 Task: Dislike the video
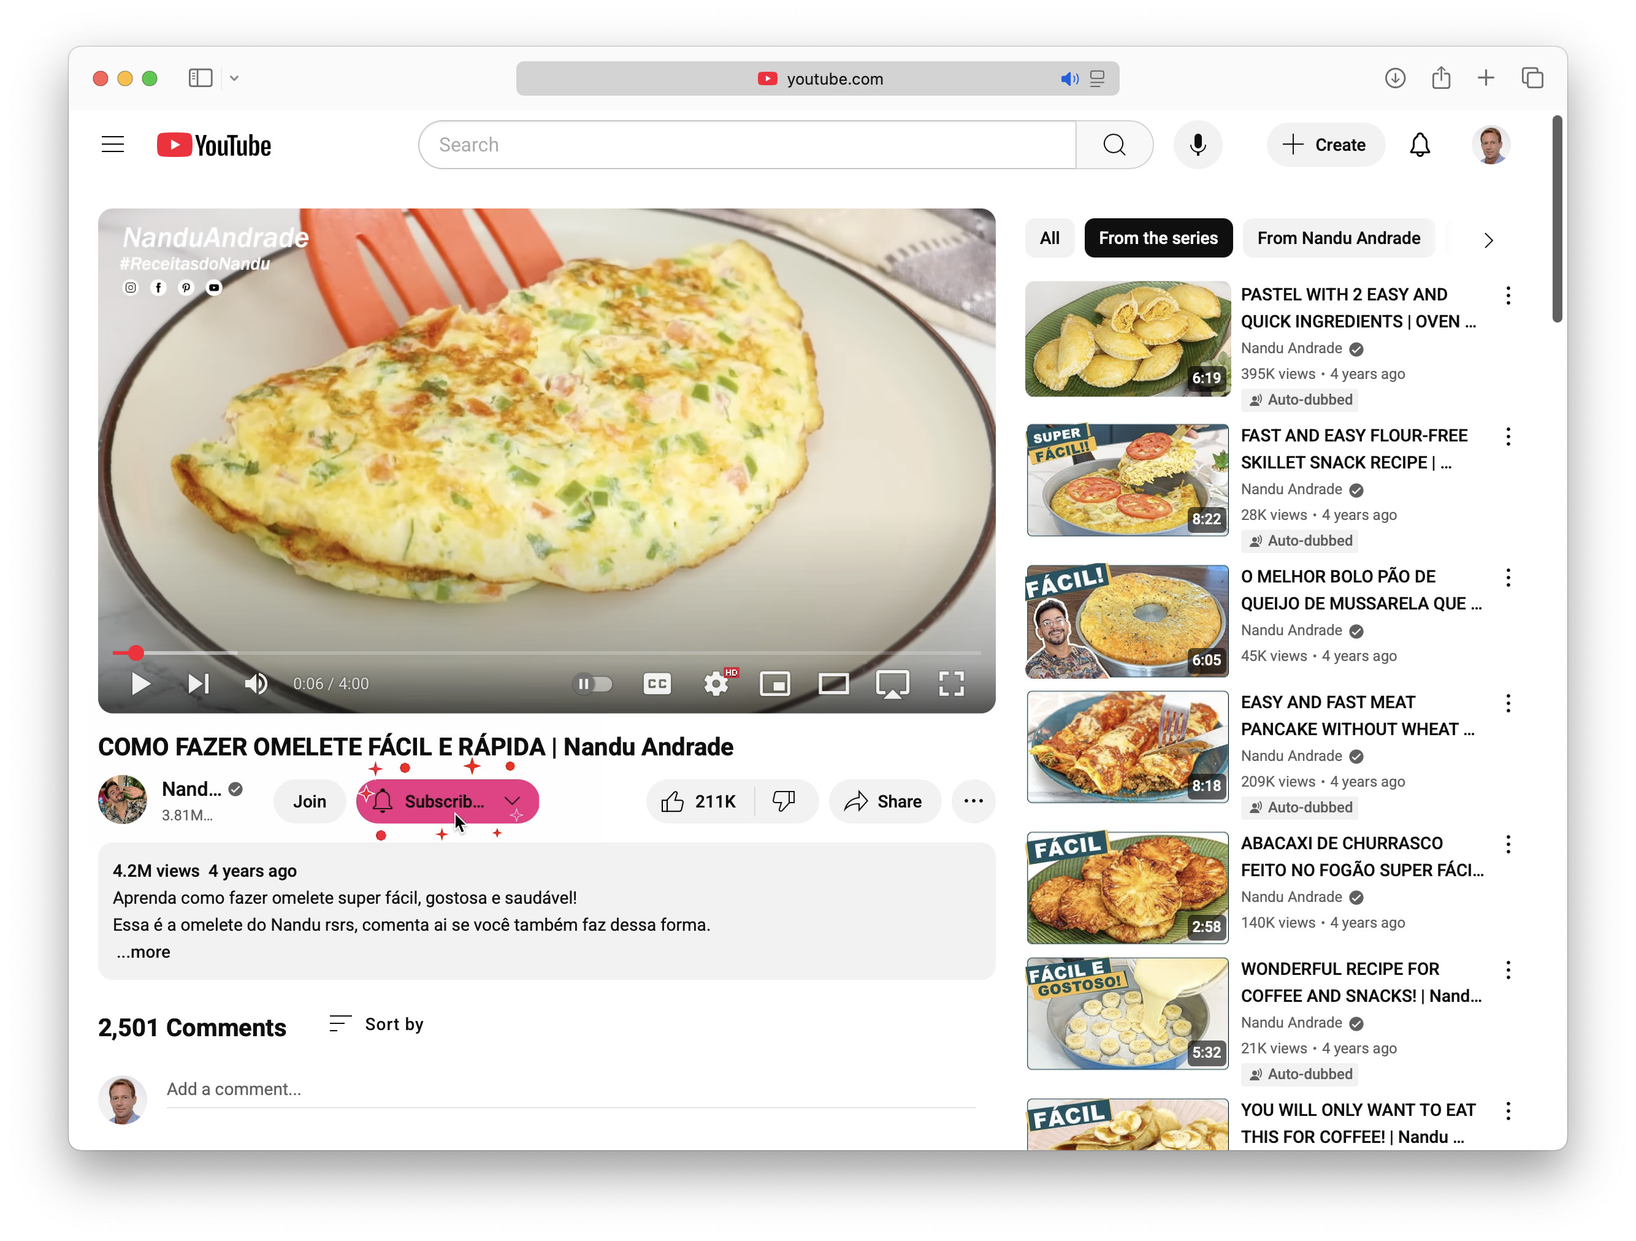(x=784, y=802)
